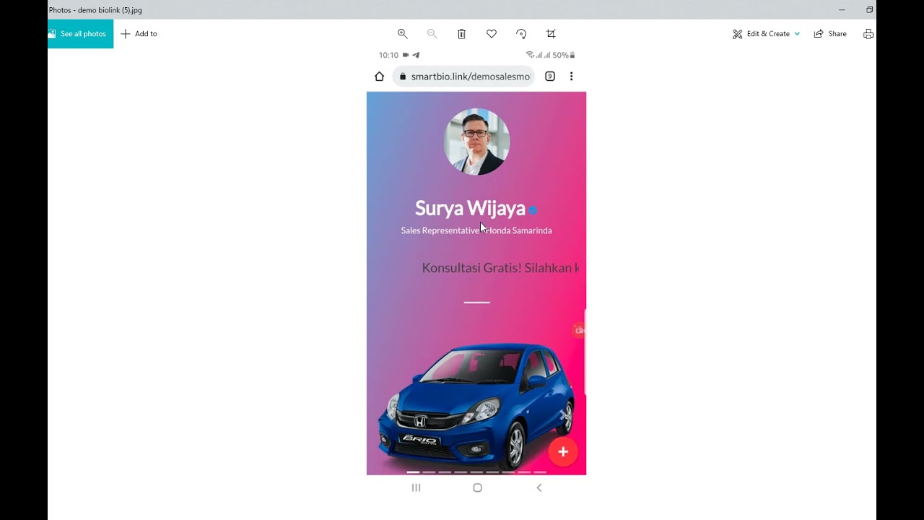The width and height of the screenshot is (924, 520).
Task: Add photo to favorites with heart icon
Action: pos(492,34)
